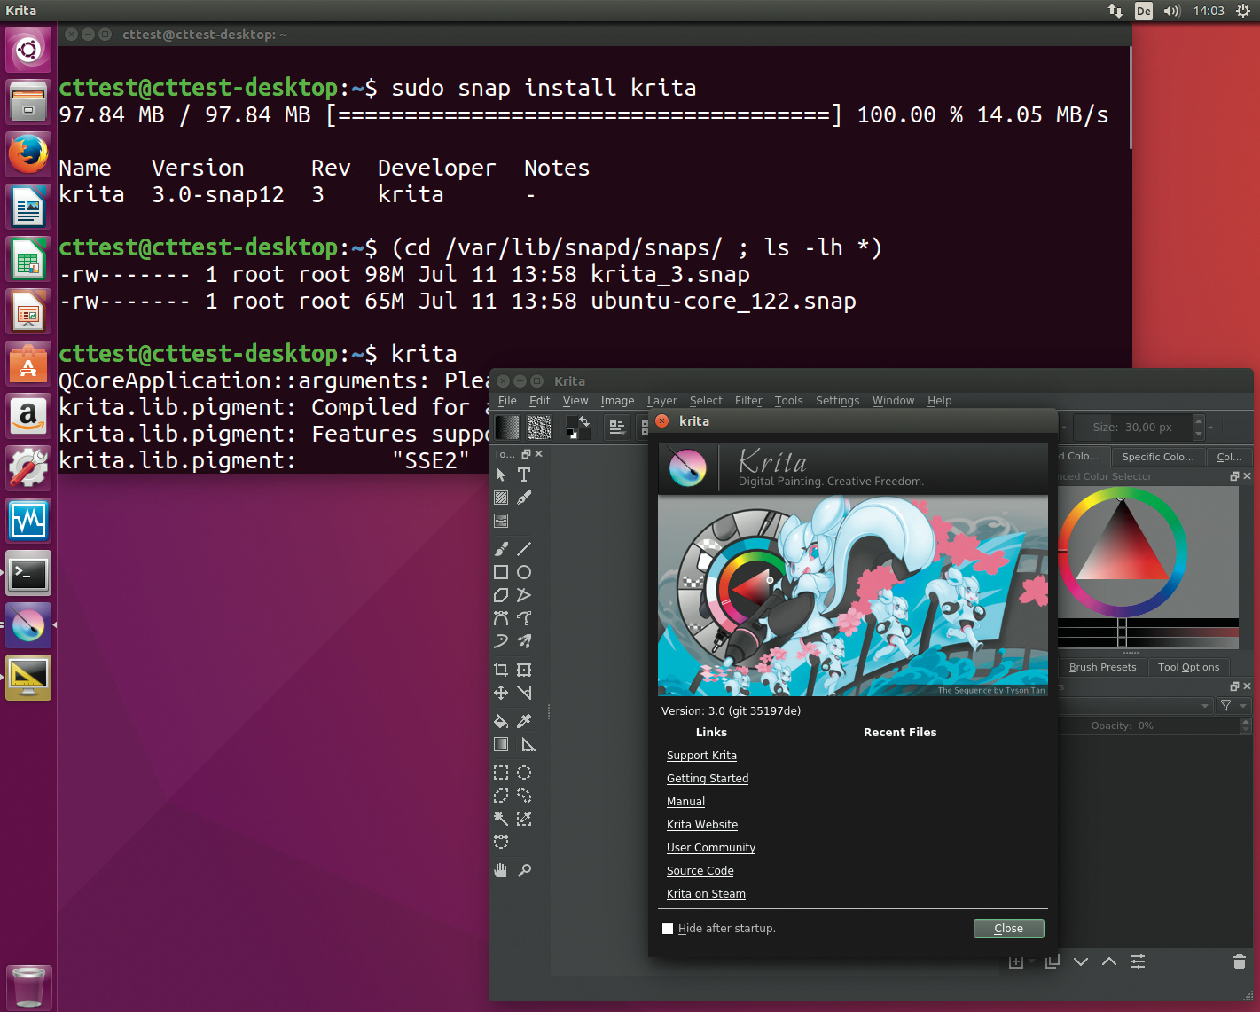
Task: Open the File menu in Krita
Action: pyautogui.click(x=507, y=401)
